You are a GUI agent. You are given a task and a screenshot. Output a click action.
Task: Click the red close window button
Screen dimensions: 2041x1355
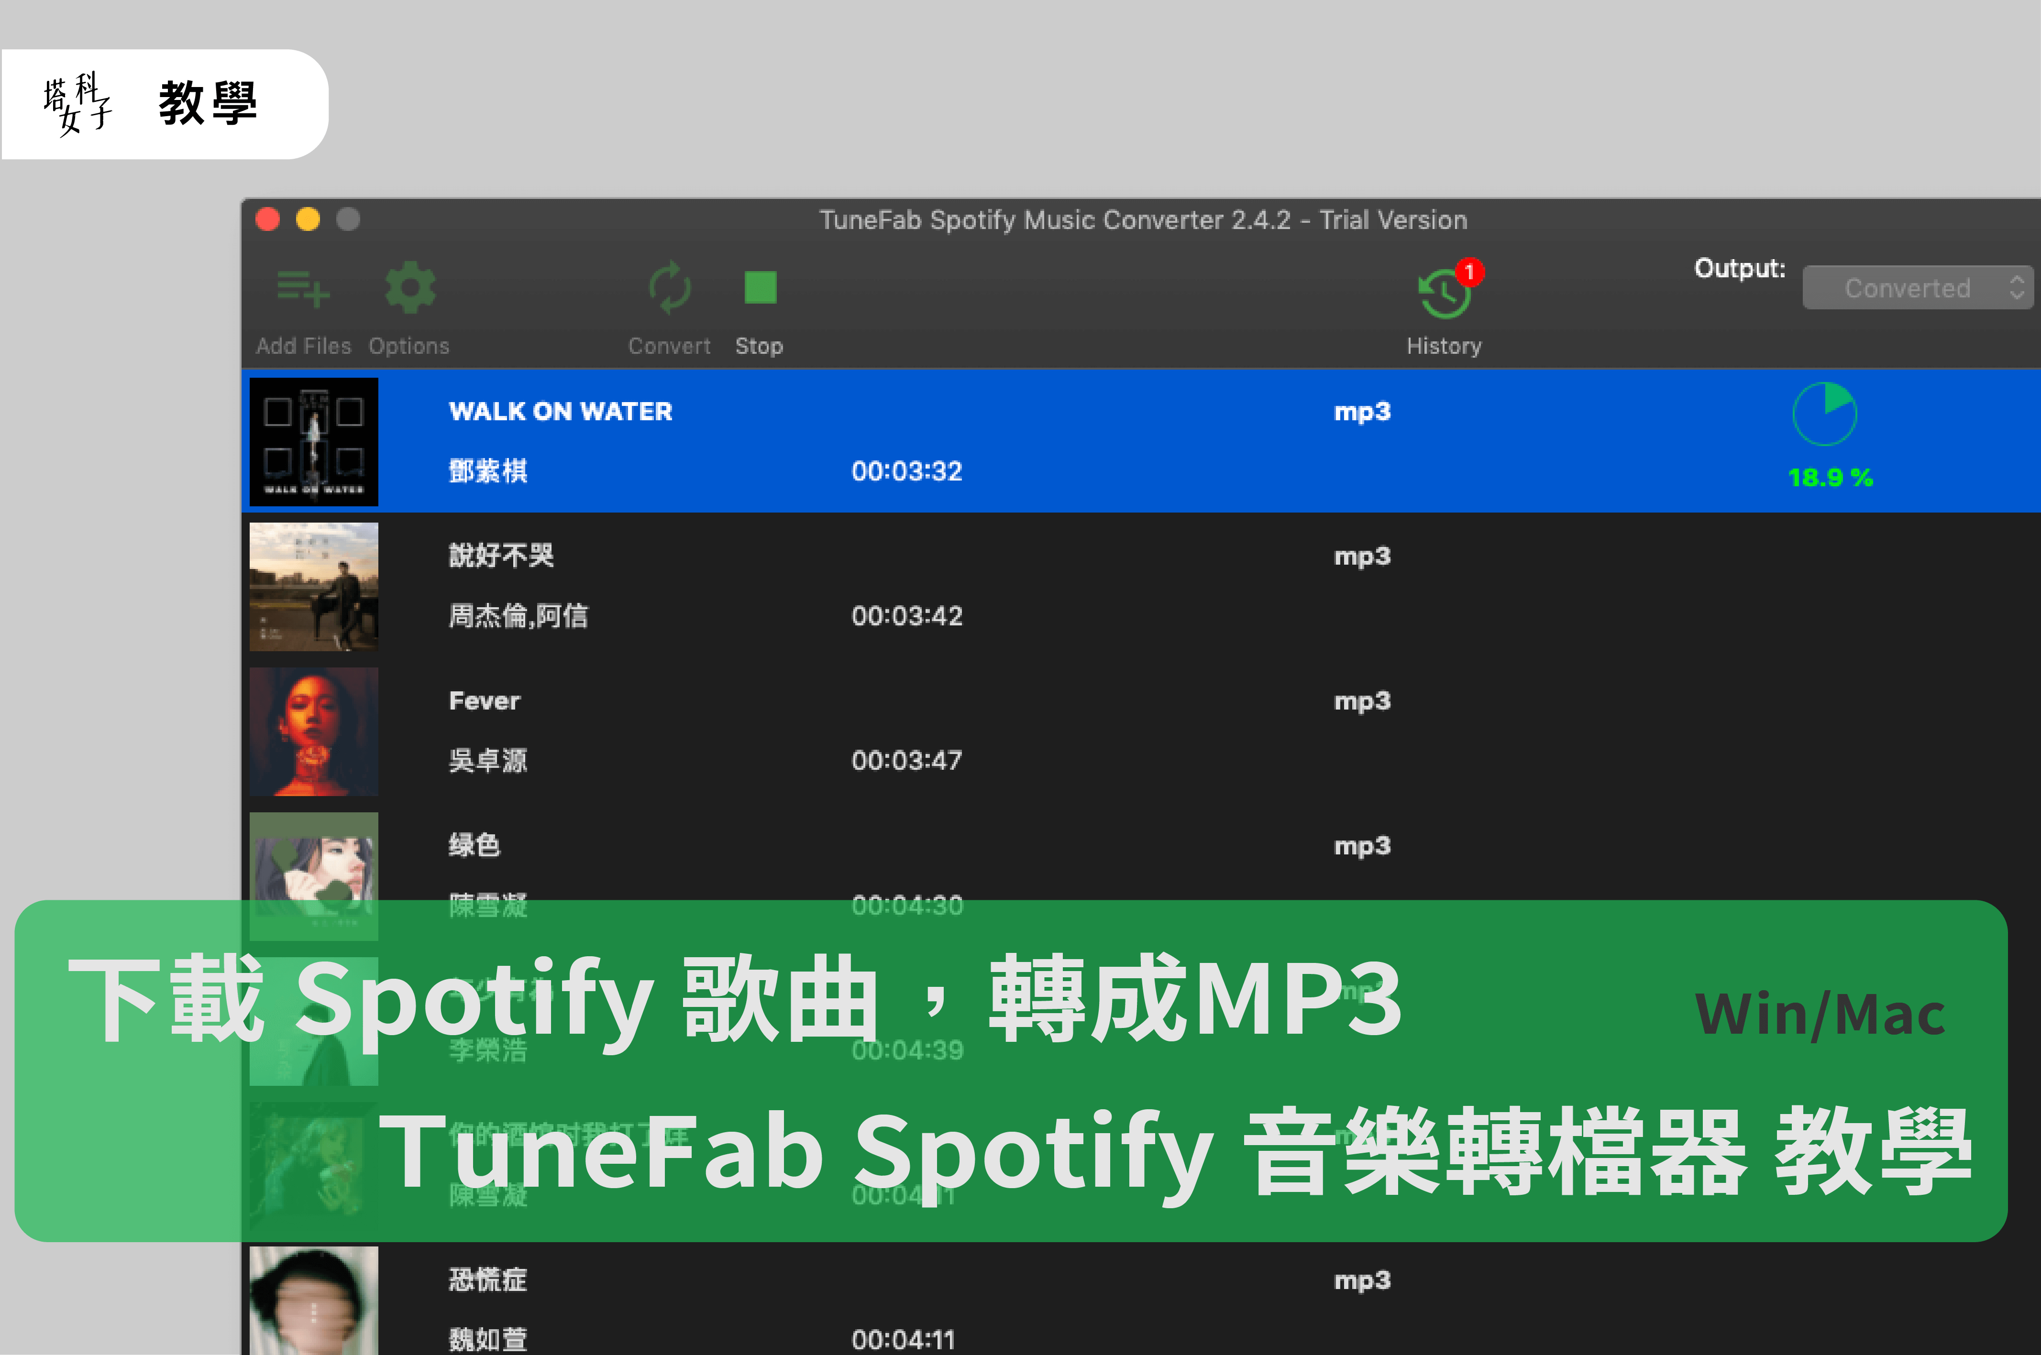click(268, 219)
